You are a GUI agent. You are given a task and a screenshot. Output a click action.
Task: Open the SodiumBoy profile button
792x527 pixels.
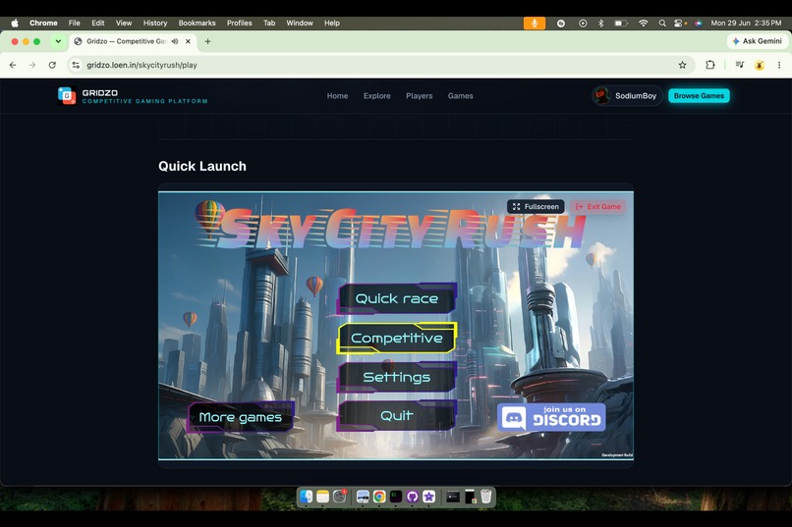click(627, 96)
